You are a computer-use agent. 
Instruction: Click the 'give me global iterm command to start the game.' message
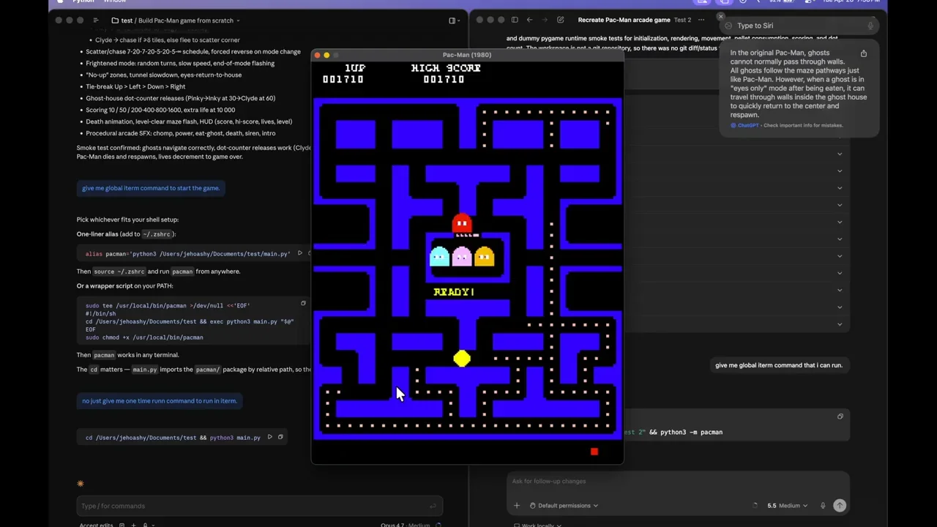[x=151, y=188]
